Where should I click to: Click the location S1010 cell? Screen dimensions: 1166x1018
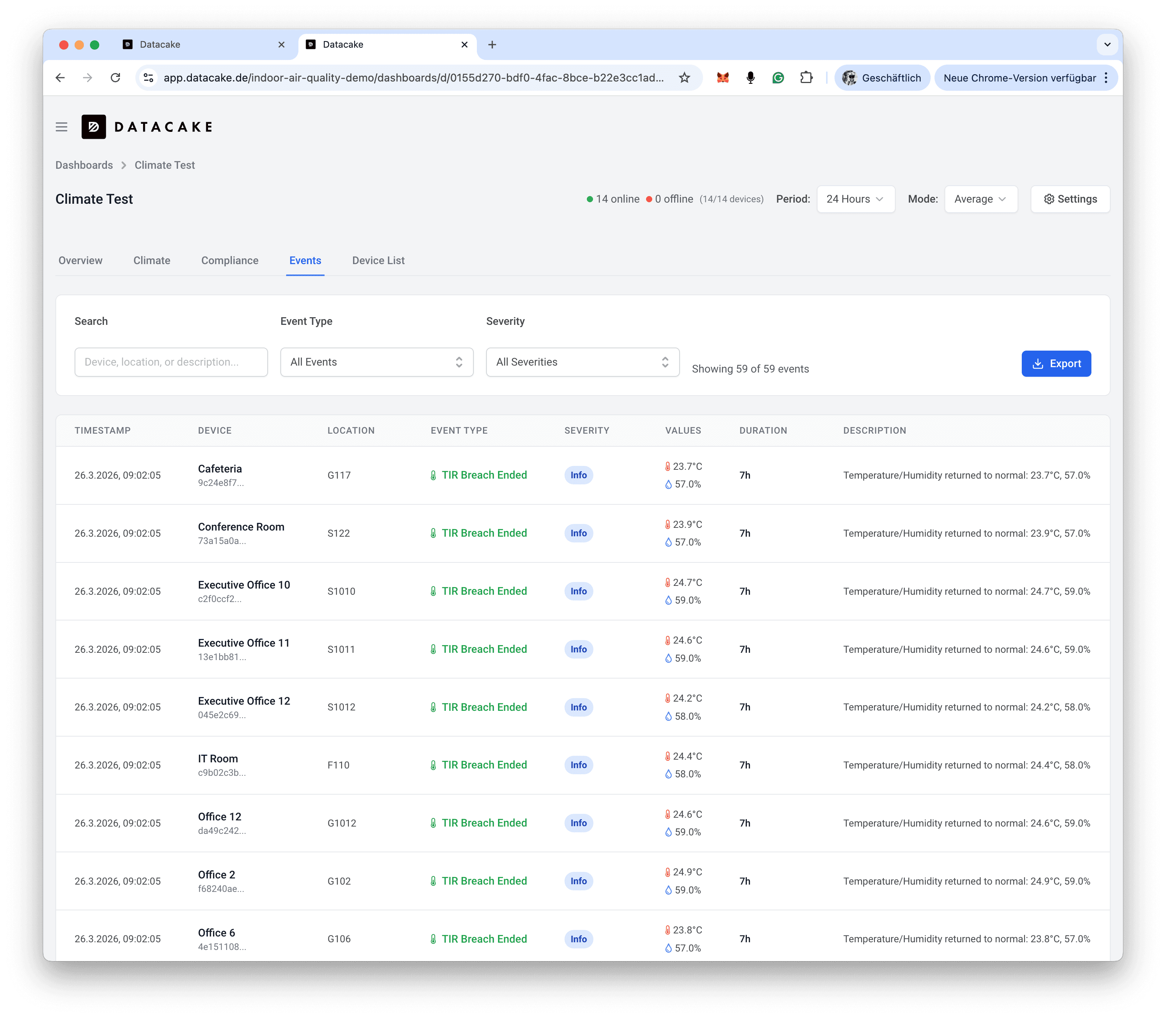coord(341,591)
